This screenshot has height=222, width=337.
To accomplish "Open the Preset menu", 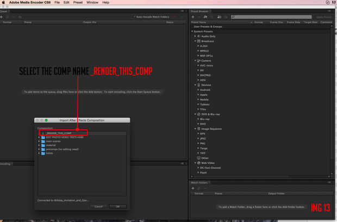I will coord(78,2).
